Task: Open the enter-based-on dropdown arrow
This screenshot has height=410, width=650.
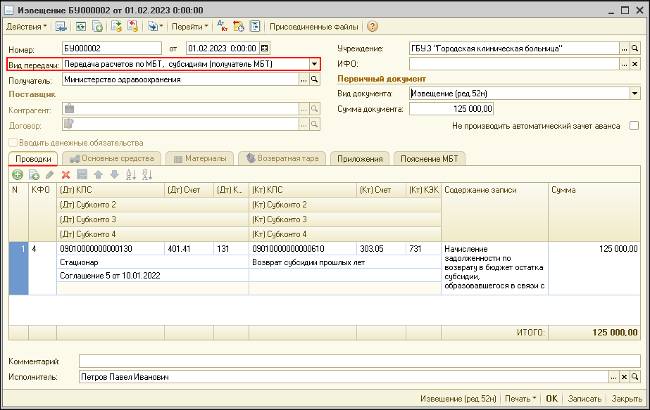Action: click(161, 27)
